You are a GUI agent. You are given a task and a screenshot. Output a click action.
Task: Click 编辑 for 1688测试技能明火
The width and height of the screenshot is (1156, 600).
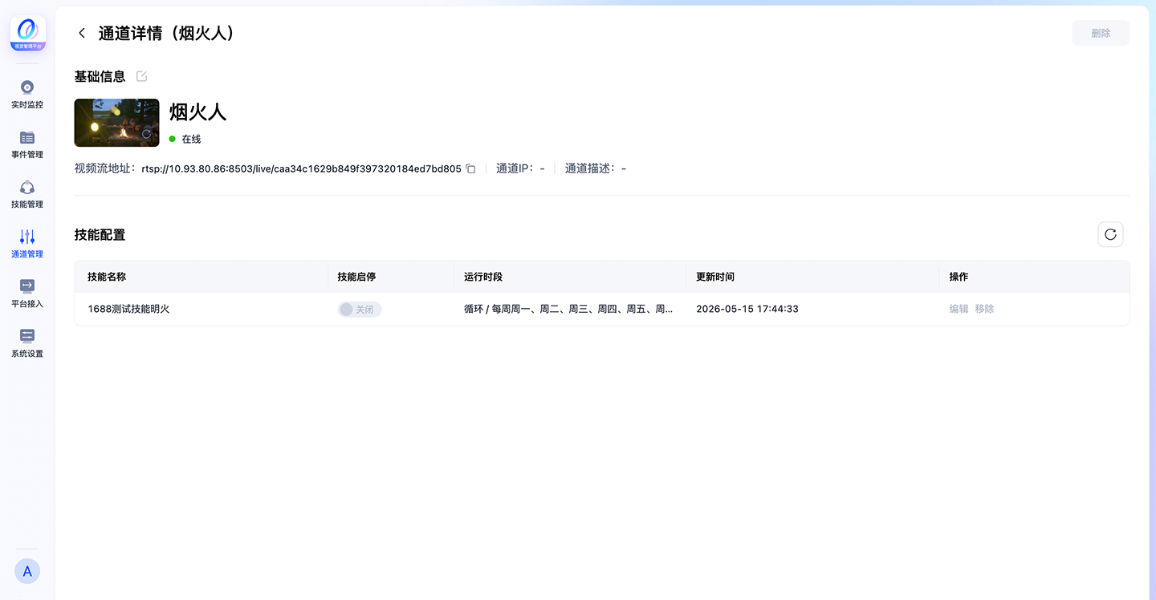point(959,309)
